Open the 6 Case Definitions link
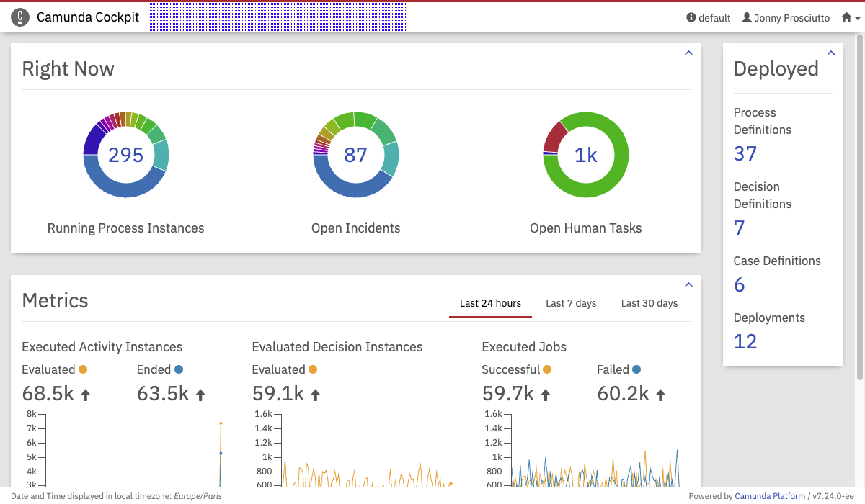865x504 pixels. coord(739,284)
